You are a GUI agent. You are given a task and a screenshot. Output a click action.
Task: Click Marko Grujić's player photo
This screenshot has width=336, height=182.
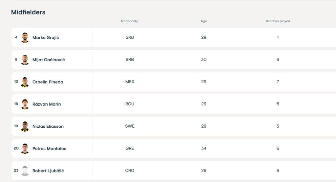point(25,37)
